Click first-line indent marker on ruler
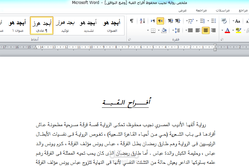Screen dimensions: 249x167 coord(215,46)
